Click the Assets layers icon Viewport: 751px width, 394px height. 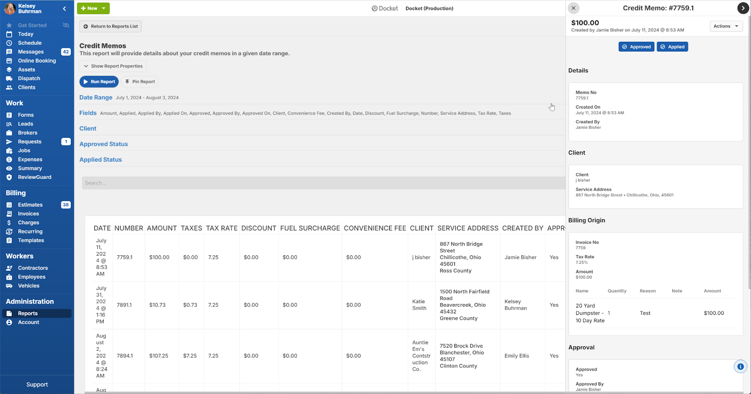pyautogui.click(x=9, y=70)
